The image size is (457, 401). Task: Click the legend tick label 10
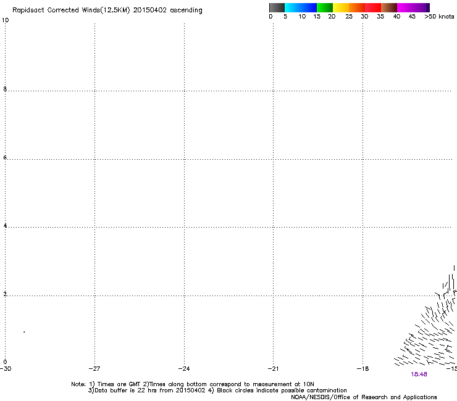click(x=302, y=17)
